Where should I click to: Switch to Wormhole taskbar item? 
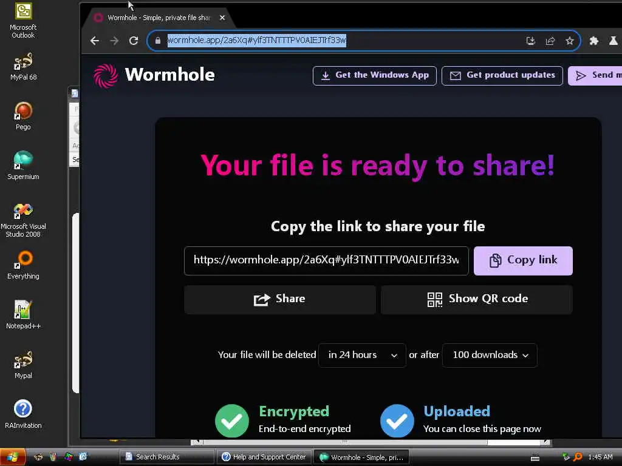[361, 457]
